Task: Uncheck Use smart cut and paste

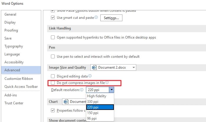Action: pos(53,18)
